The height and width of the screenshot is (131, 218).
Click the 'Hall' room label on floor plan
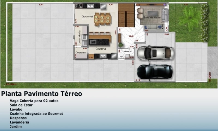tap(132, 36)
